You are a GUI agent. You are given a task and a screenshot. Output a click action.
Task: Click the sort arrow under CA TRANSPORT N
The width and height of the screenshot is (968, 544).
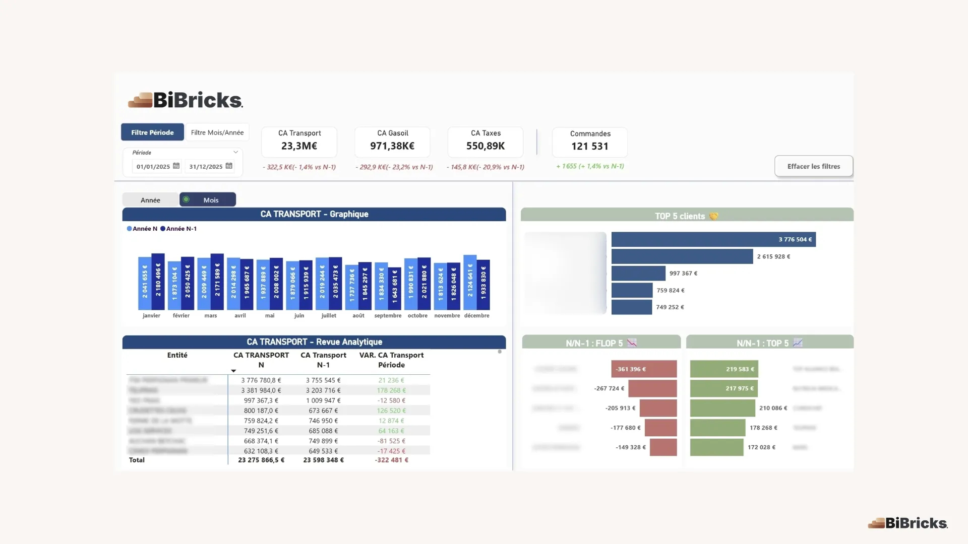pyautogui.click(x=233, y=371)
